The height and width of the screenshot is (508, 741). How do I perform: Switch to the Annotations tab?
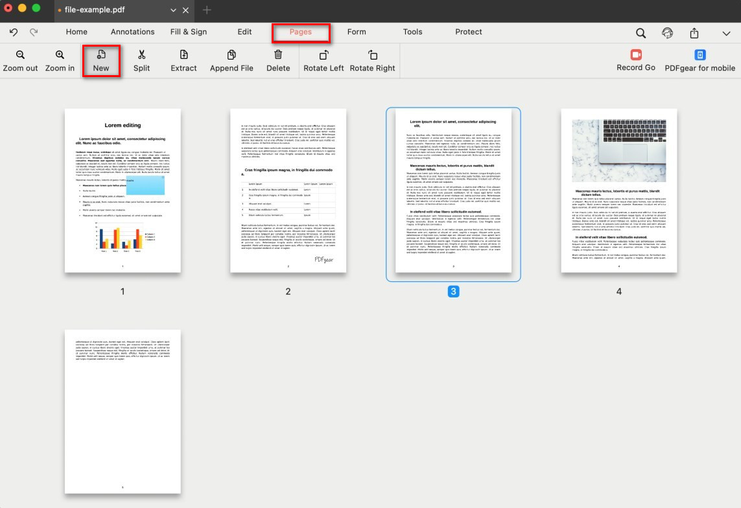coord(132,32)
